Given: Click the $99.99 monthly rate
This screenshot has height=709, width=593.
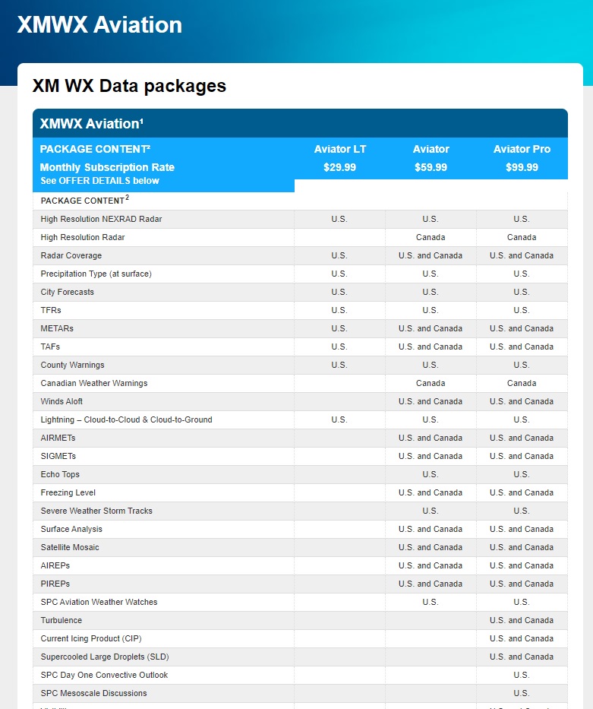Looking at the screenshot, I should (522, 167).
